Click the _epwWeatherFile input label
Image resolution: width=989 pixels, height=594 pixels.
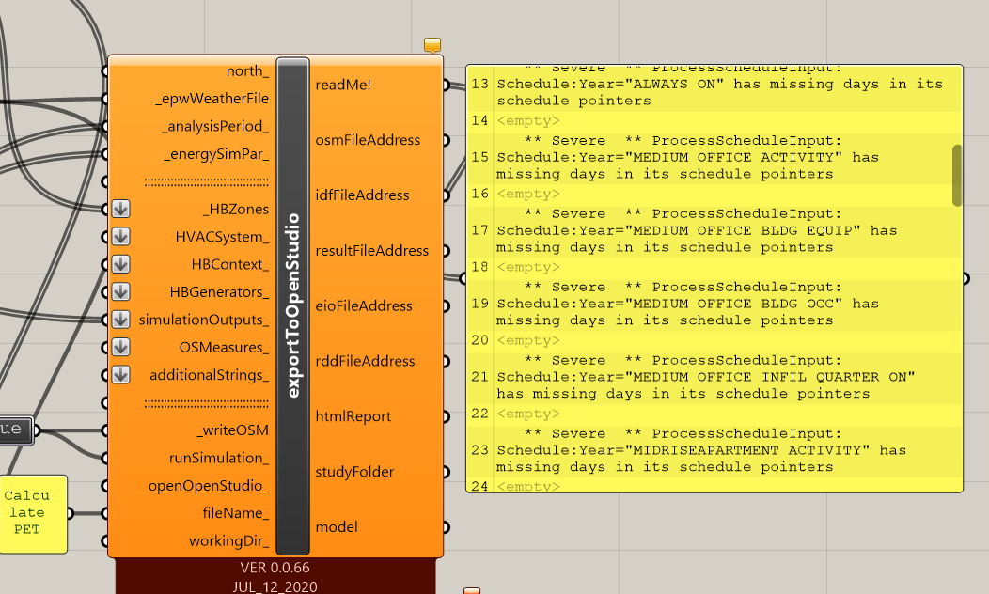pyautogui.click(x=212, y=99)
